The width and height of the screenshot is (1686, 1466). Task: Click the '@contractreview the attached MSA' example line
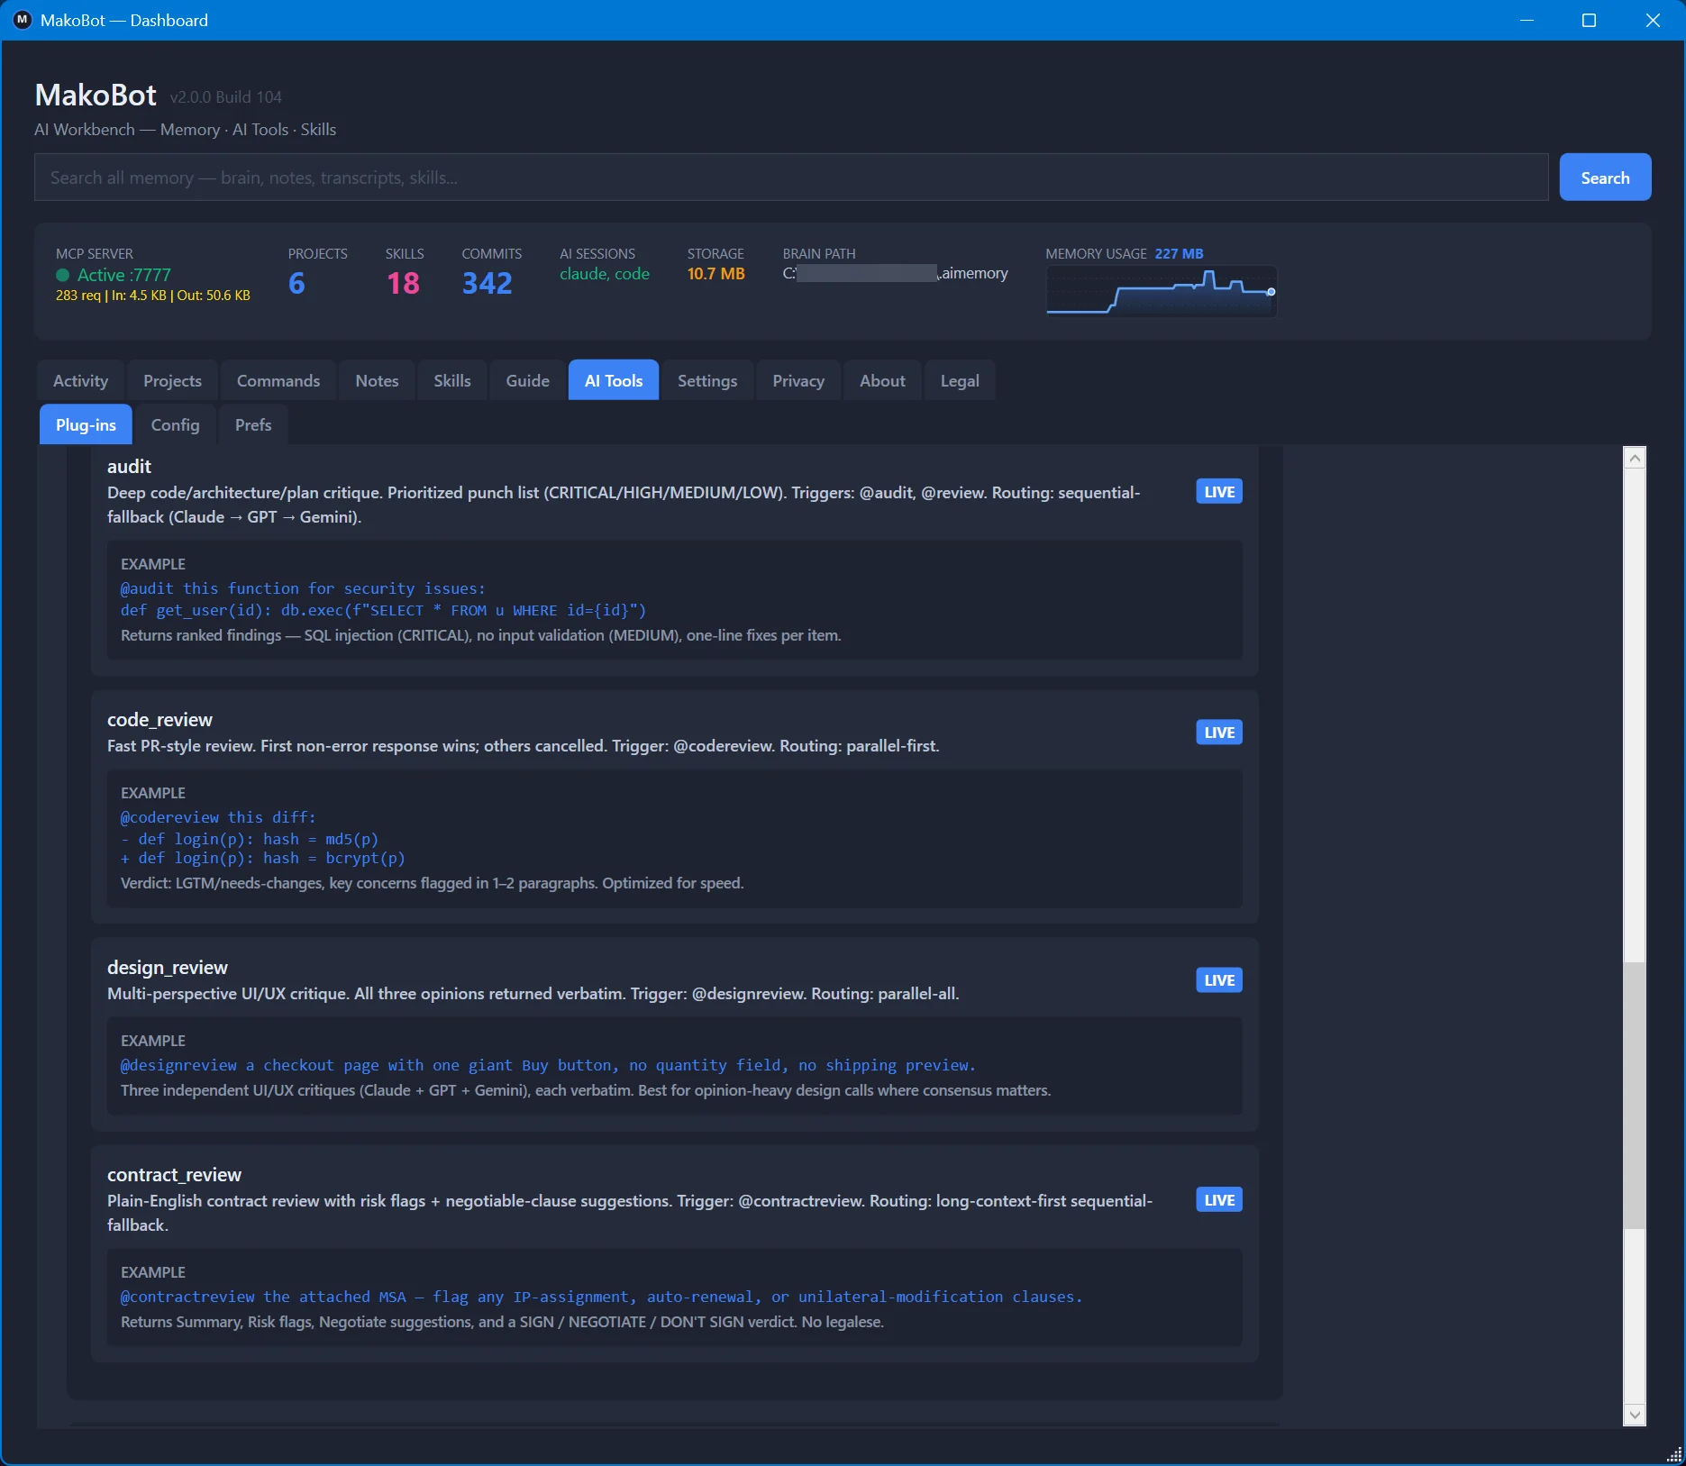[x=601, y=1297]
